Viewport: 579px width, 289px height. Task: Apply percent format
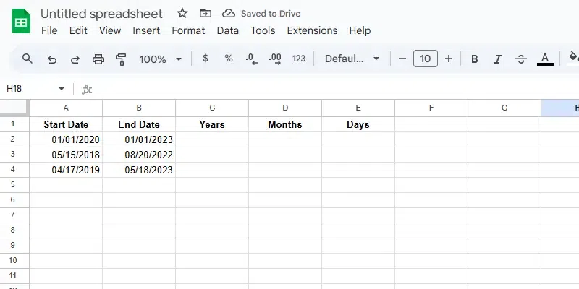pos(229,59)
